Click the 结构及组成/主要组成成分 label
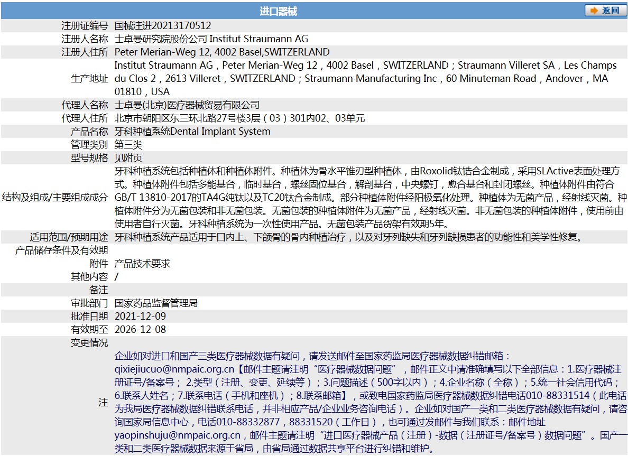Viewport: 628px width, 456px height. coord(56,198)
